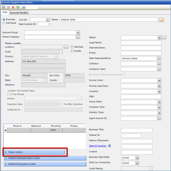Screen dimensions: 171x171
Task: Select the Main tab
Action: pyautogui.click(x=5, y=12)
